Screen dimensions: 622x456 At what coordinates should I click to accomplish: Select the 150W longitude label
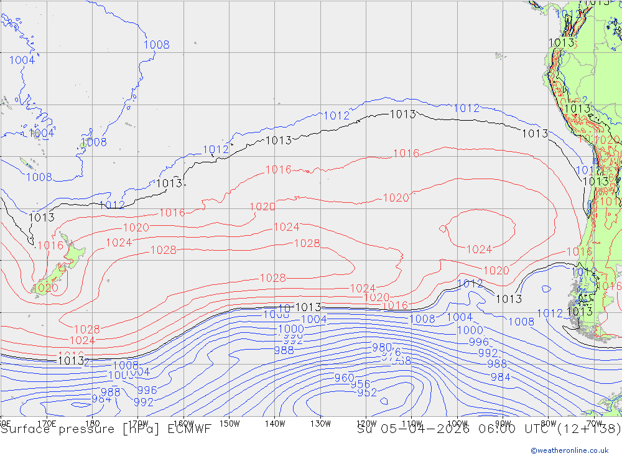click(x=230, y=424)
